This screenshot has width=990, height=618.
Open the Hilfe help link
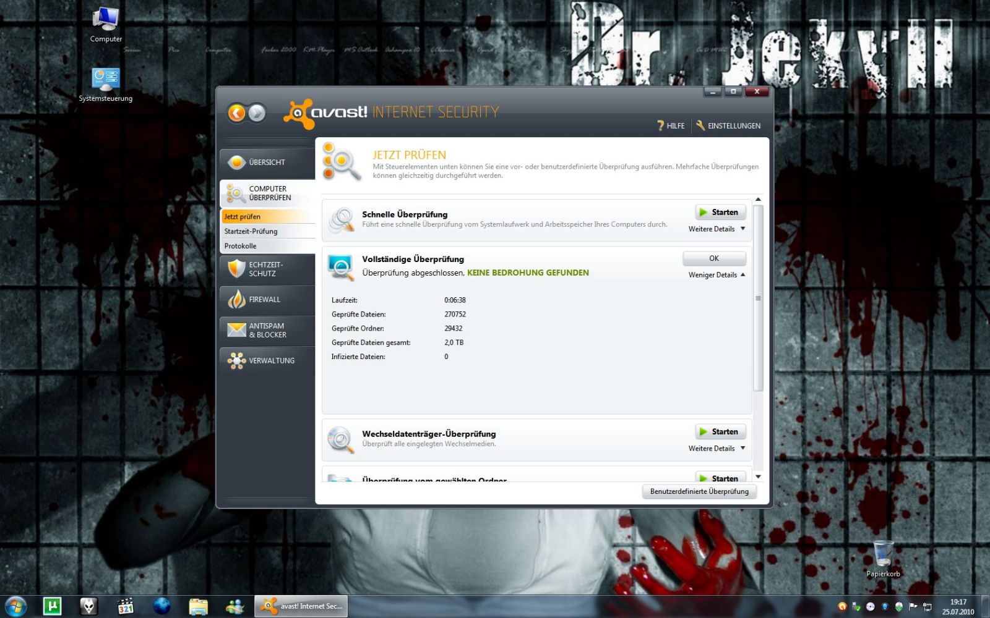point(671,125)
